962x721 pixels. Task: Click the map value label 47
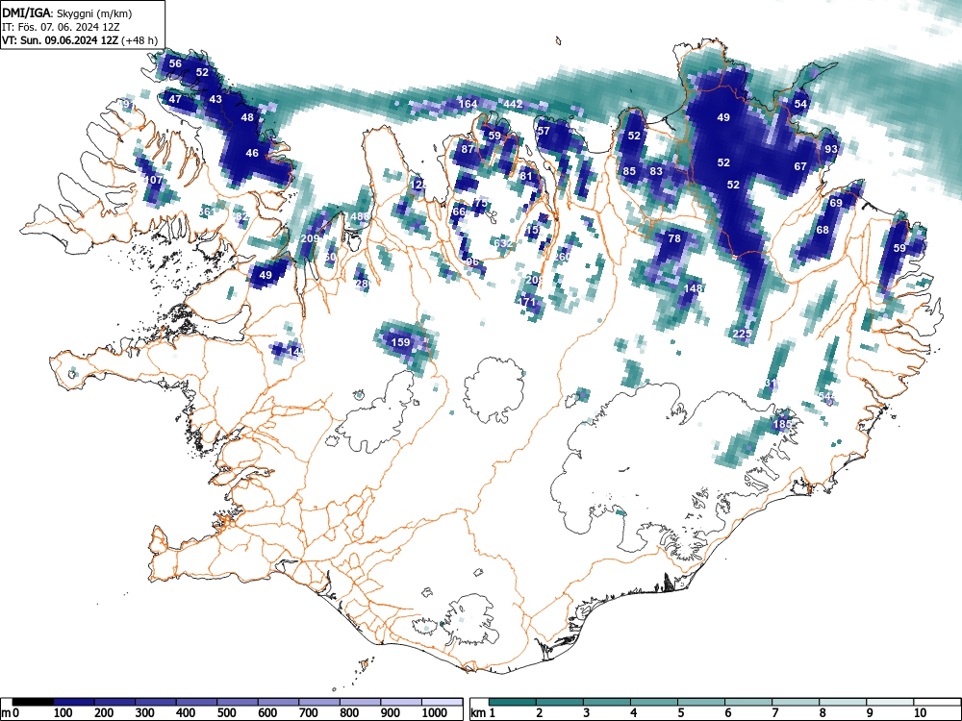tap(175, 99)
